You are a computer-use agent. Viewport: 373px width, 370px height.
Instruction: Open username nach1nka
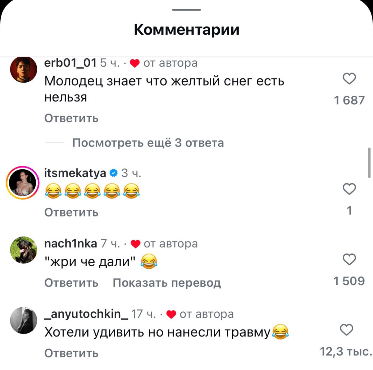pos(71,244)
